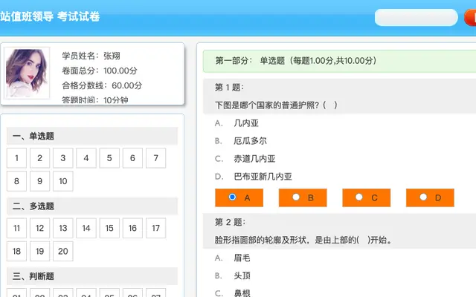This screenshot has height=297, width=476.
Task: Click option text 赤道几内亚
Action: pyautogui.click(x=254, y=159)
